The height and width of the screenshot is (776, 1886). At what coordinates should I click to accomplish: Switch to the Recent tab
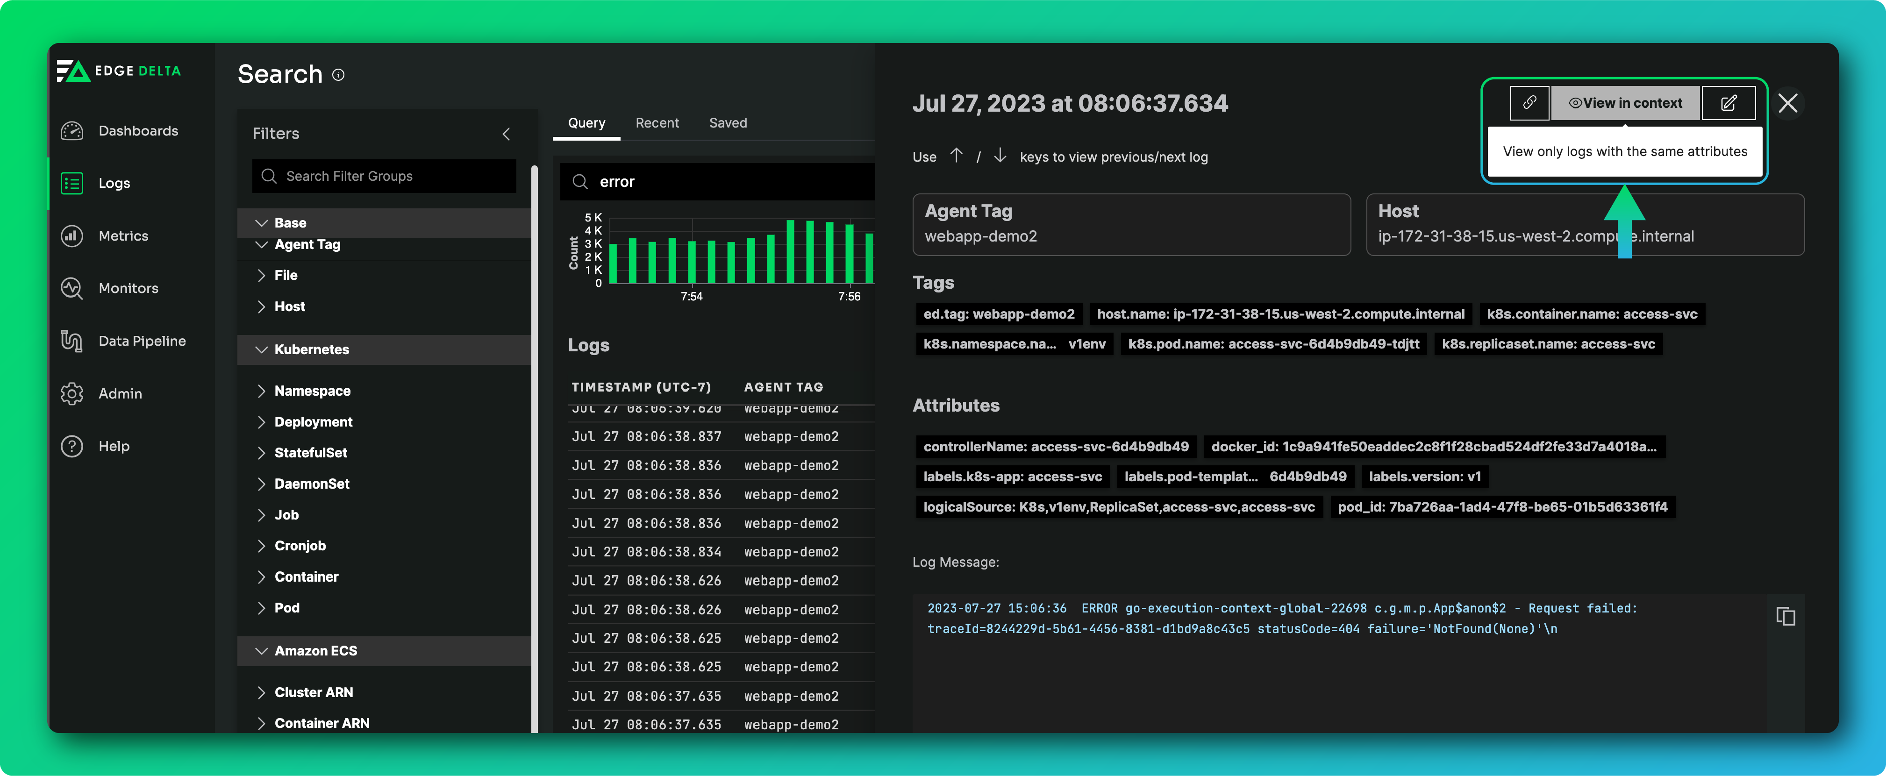click(657, 123)
